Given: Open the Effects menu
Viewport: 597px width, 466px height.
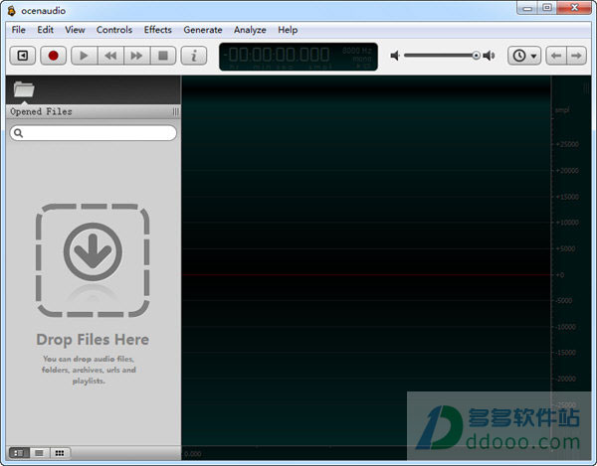Looking at the screenshot, I should click(x=157, y=30).
